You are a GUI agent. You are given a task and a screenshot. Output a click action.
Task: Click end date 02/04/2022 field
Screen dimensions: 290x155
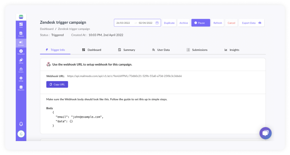[146, 23]
